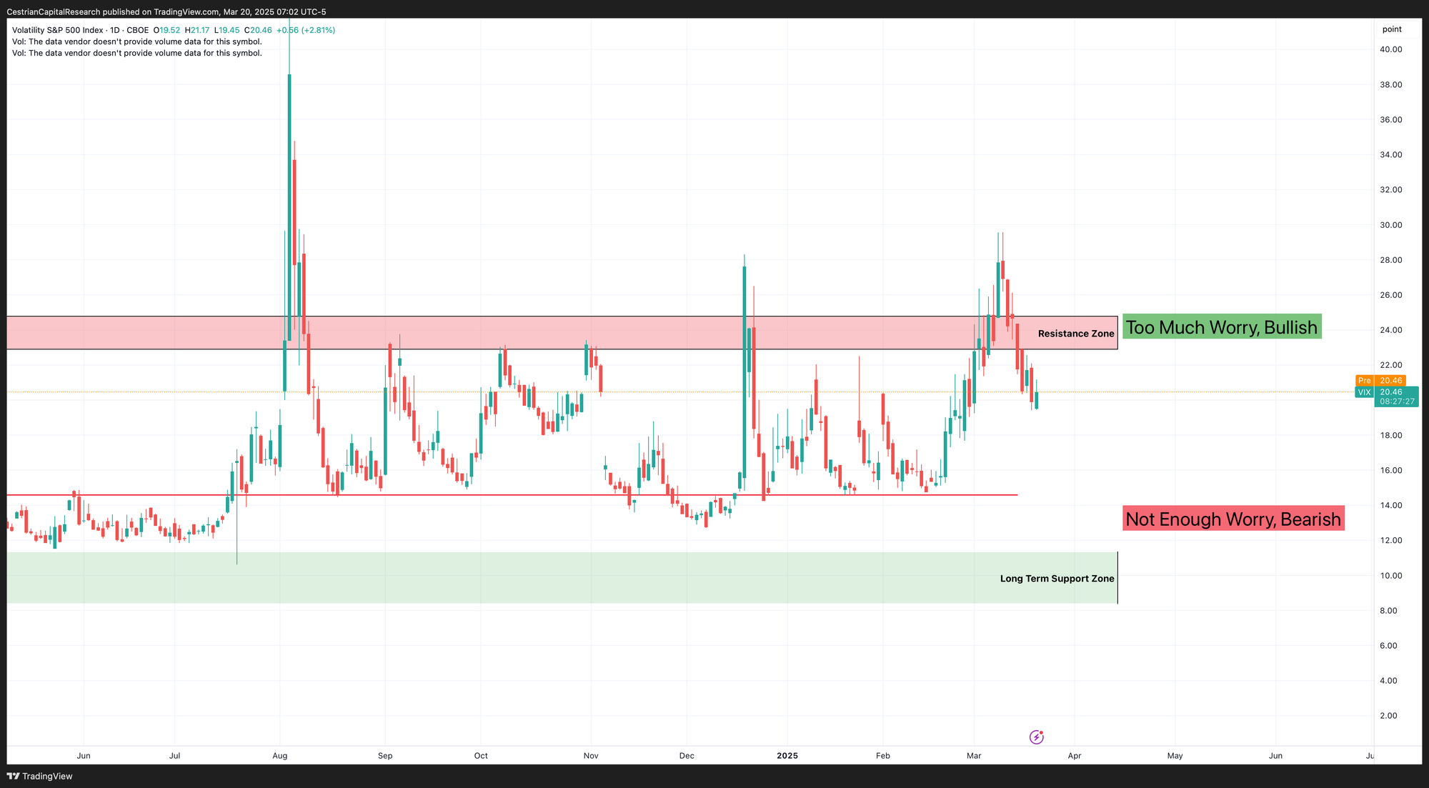1429x788 pixels.
Task: Click the 2025 label on time axis
Action: click(787, 755)
